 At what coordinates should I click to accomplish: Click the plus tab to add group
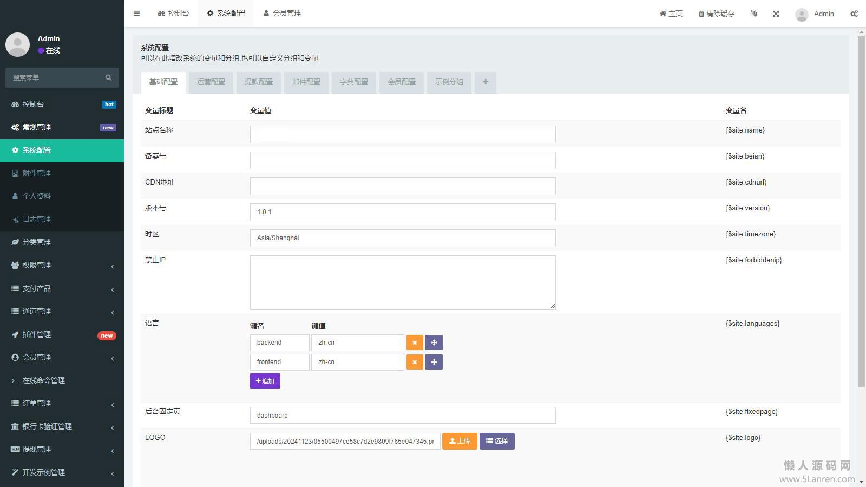pyautogui.click(x=485, y=82)
